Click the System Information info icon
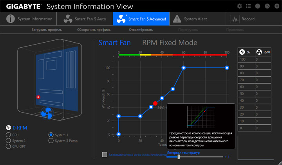 point(11,19)
